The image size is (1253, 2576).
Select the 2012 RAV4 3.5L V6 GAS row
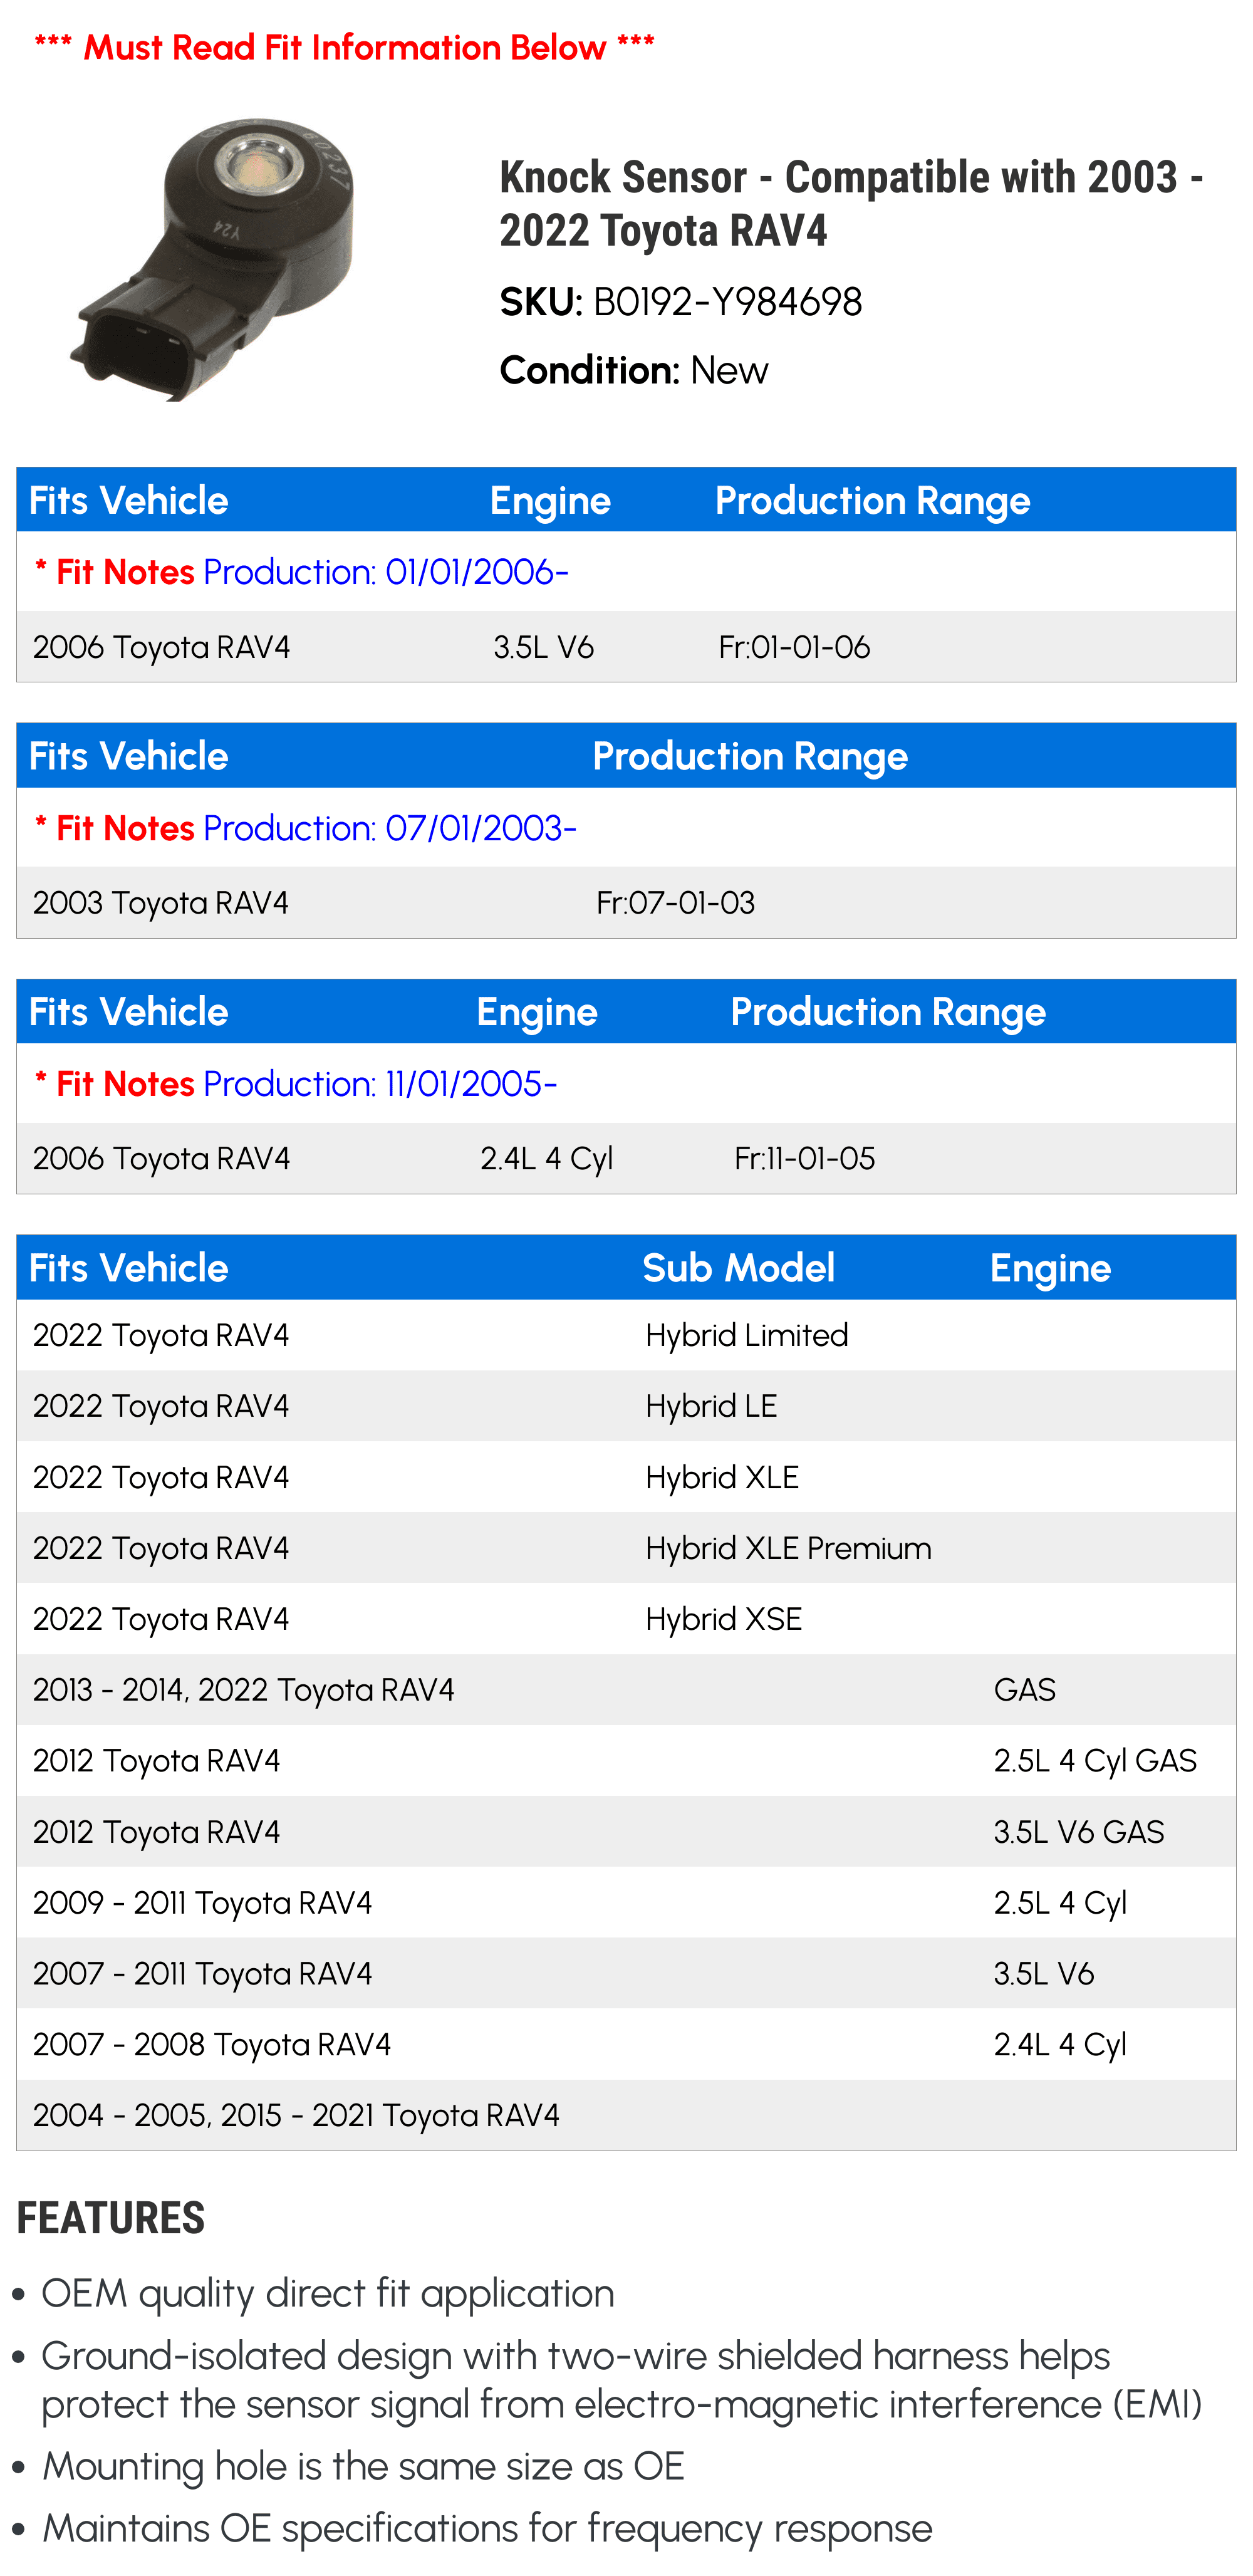pyautogui.click(x=626, y=1832)
